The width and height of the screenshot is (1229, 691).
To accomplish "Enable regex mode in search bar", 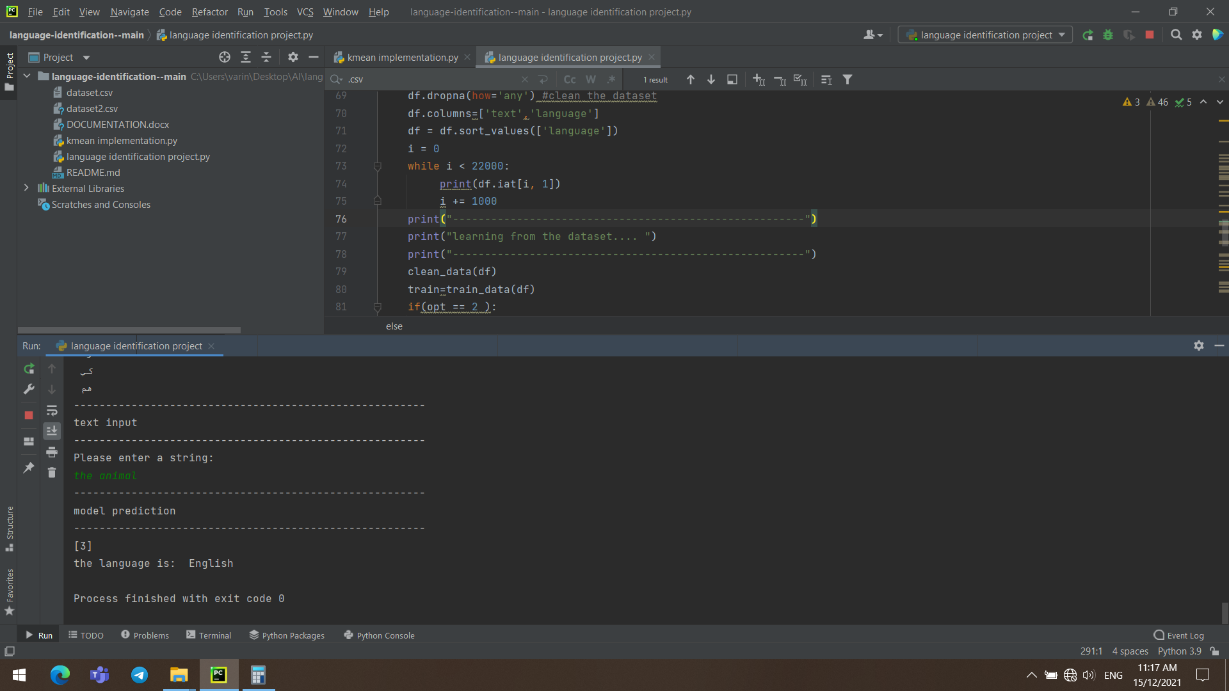I will [611, 79].
